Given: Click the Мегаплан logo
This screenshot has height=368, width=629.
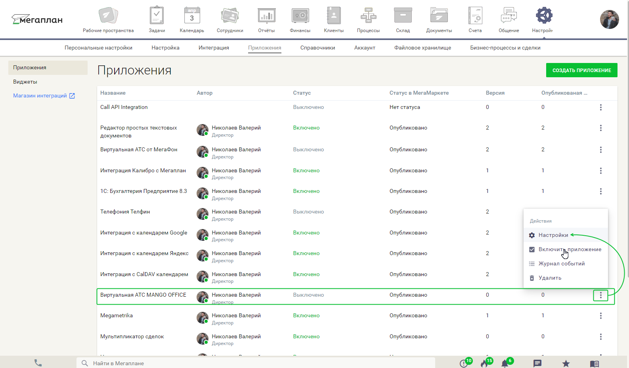Looking at the screenshot, I should (37, 19).
